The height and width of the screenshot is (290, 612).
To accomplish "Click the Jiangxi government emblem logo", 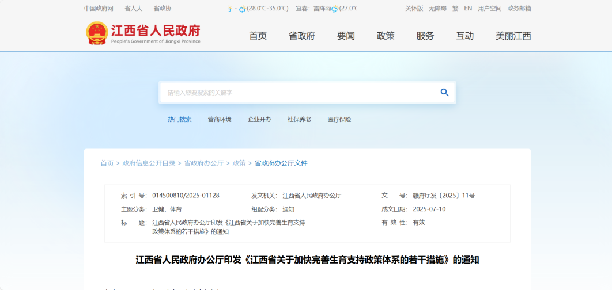I will 96,33.
